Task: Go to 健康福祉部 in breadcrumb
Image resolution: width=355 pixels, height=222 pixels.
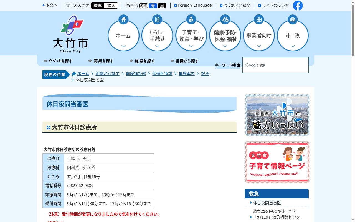Action: click(x=136, y=74)
